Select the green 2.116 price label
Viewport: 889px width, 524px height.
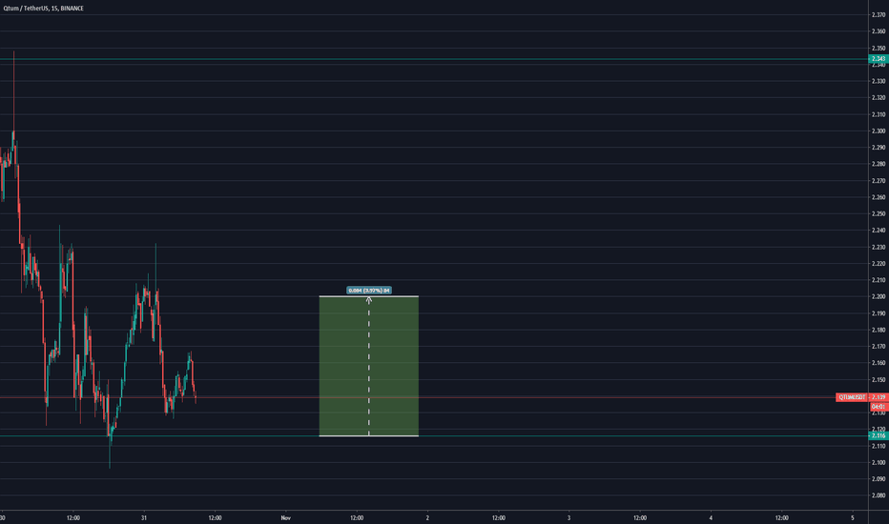(879, 435)
